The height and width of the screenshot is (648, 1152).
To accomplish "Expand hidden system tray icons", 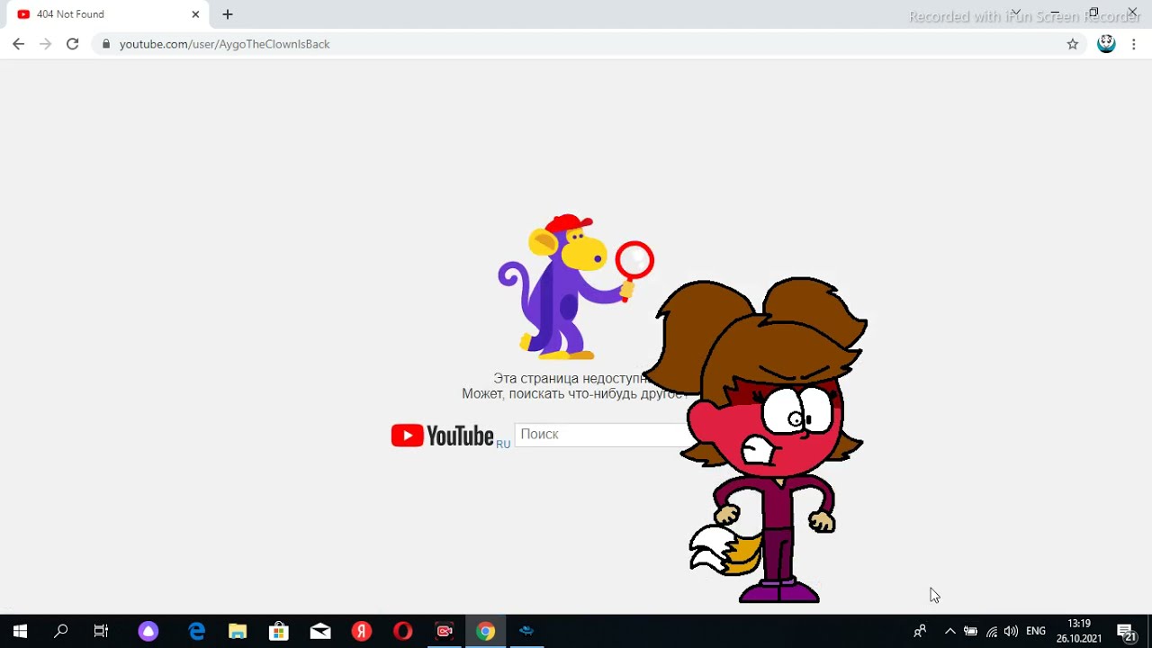I will [x=949, y=631].
